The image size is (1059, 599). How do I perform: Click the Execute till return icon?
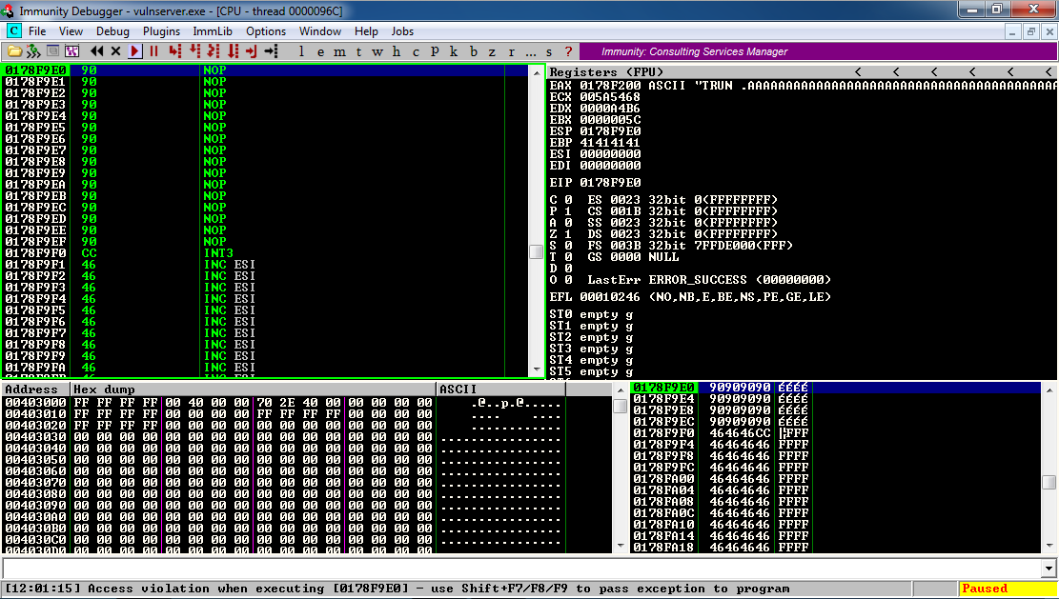252,51
